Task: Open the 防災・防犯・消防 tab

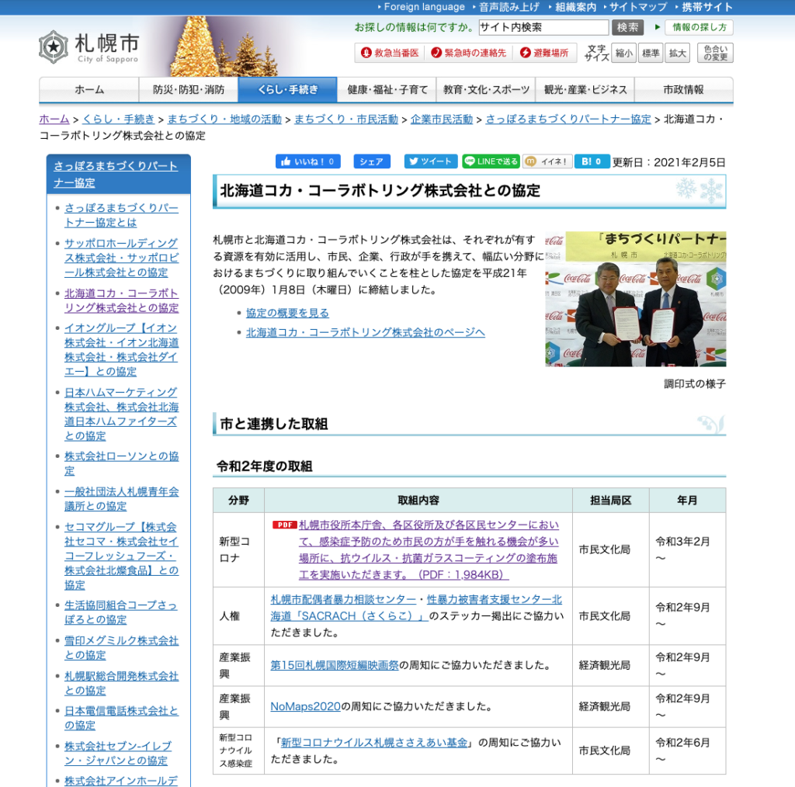Action: (189, 90)
